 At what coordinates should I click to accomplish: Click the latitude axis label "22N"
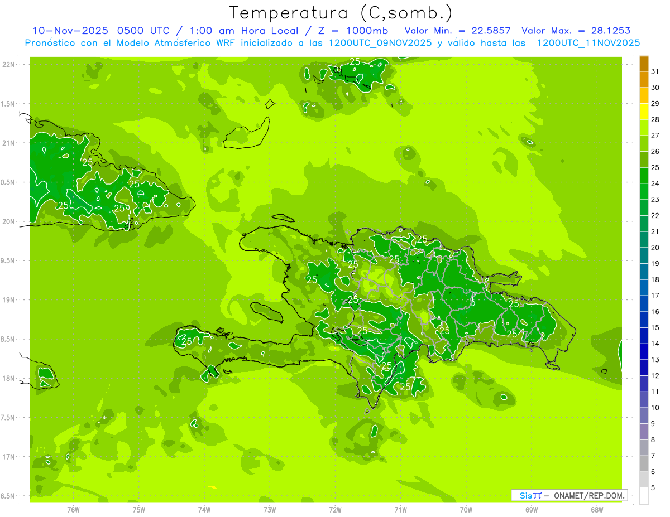[9, 65]
